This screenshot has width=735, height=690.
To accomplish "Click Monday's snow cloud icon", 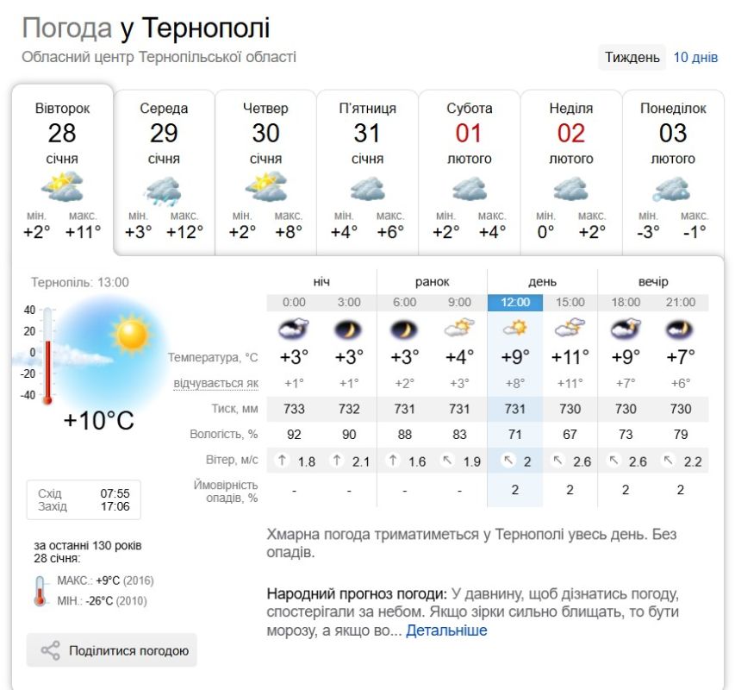I will (x=672, y=190).
